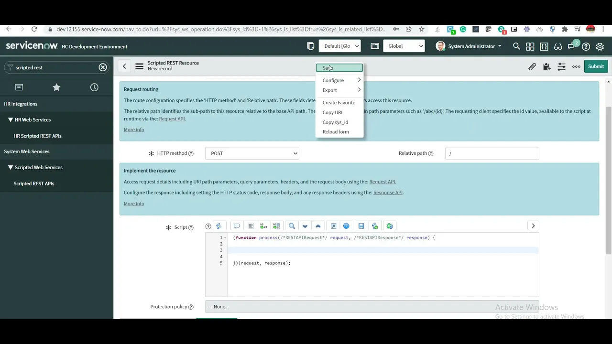Open more options ellipsis in the form header
Image resolution: width=612 pixels, height=344 pixels.
(576, 66)
